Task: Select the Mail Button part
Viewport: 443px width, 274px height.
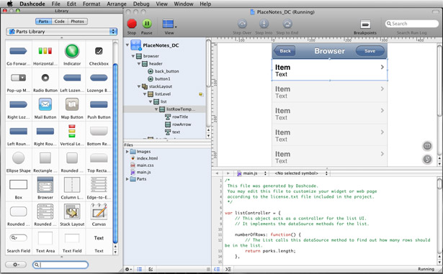Action: coord(45,104)
